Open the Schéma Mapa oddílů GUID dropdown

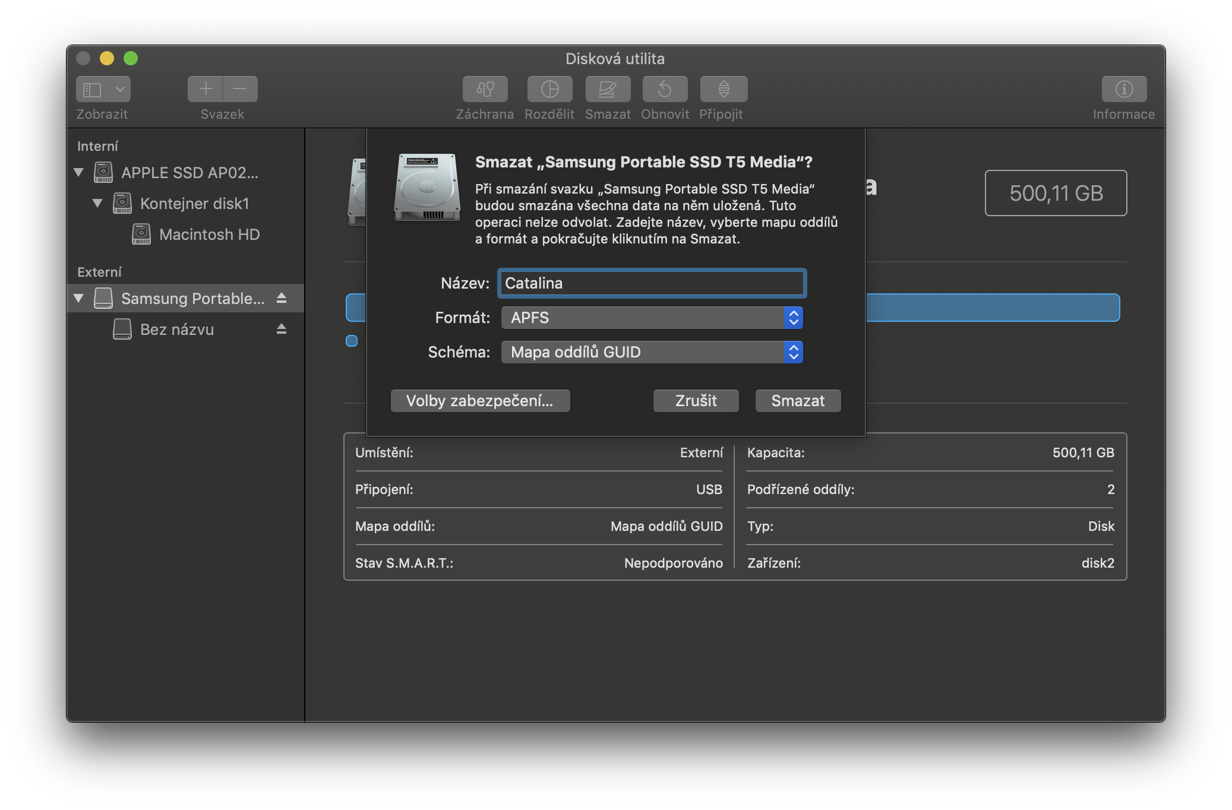pos(652,352)
